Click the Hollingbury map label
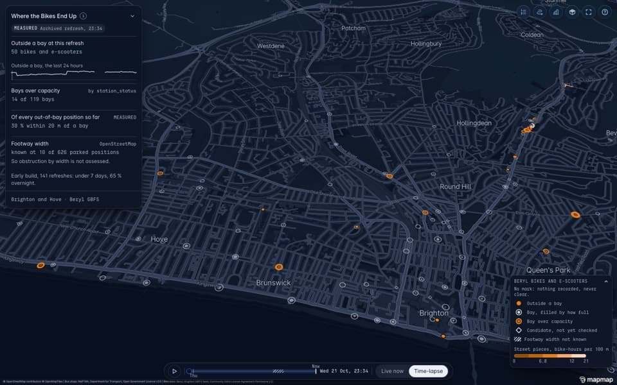This screenshot has width=617, height=385. pyautogui.click(x=425, y=44)
